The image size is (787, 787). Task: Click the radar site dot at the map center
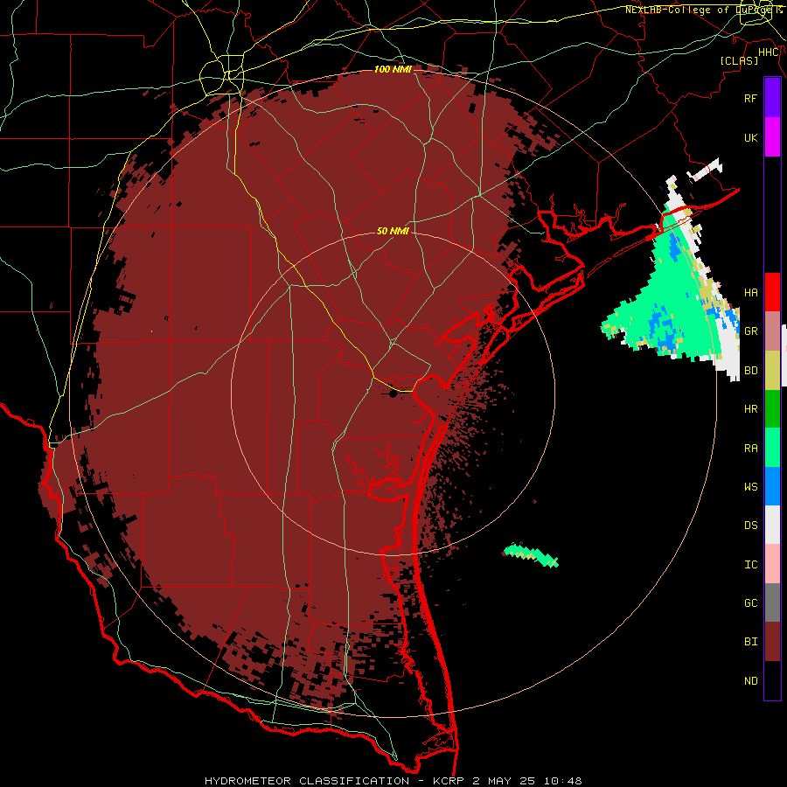393,394
